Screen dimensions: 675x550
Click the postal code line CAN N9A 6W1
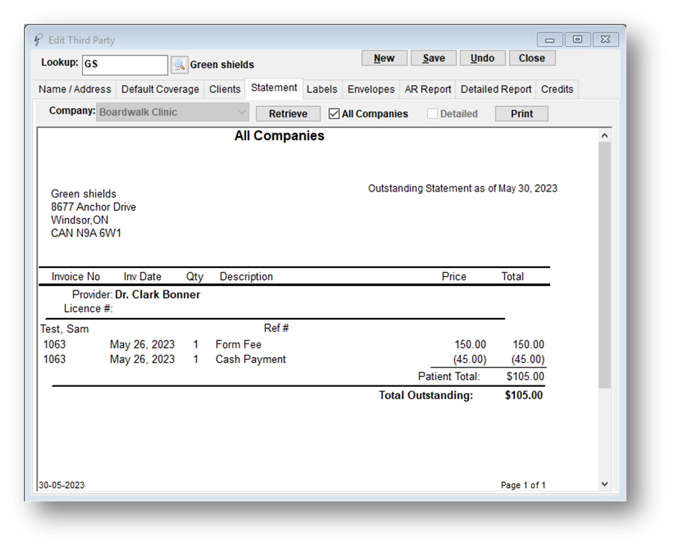pos(86,233)
